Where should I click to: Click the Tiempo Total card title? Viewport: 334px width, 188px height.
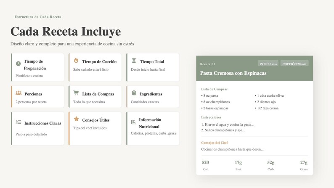click(x=152, y=61)
